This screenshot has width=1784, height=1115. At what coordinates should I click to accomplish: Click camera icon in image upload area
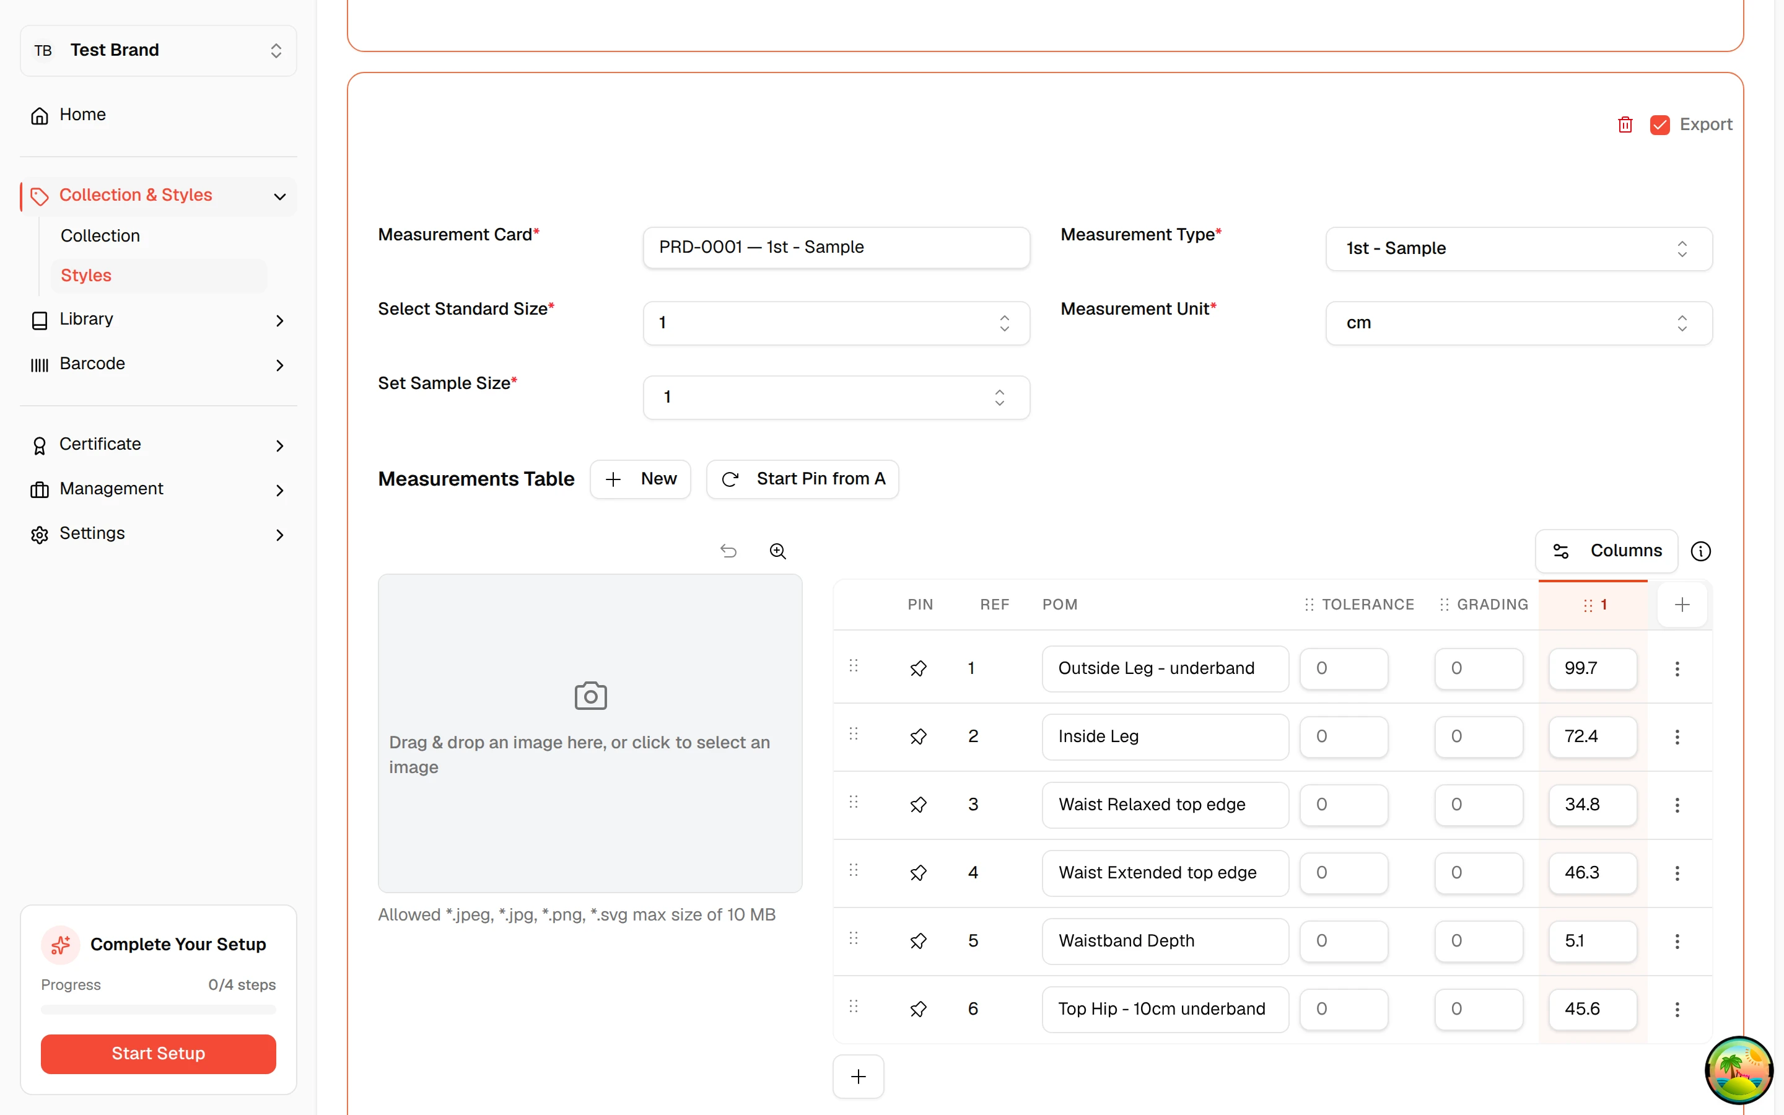590,696
